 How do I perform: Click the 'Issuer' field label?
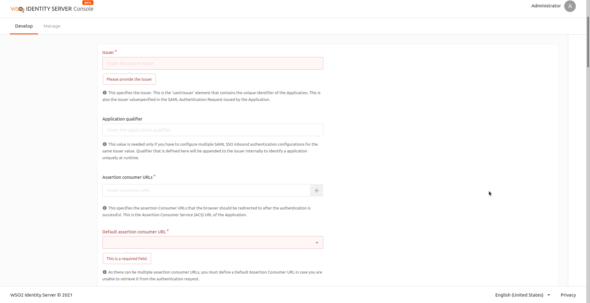[108, 52]
